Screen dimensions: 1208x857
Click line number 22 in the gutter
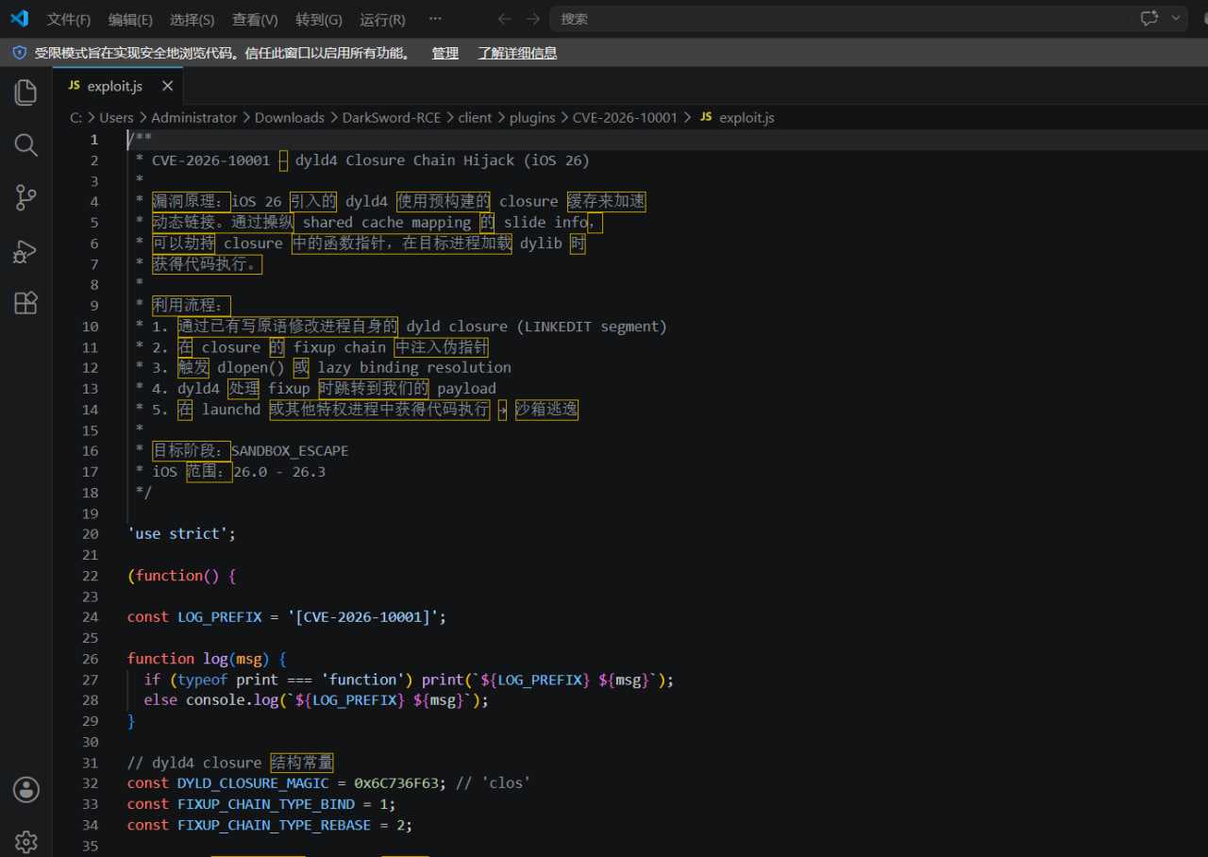pyautogui.click(x=90, y=576)
